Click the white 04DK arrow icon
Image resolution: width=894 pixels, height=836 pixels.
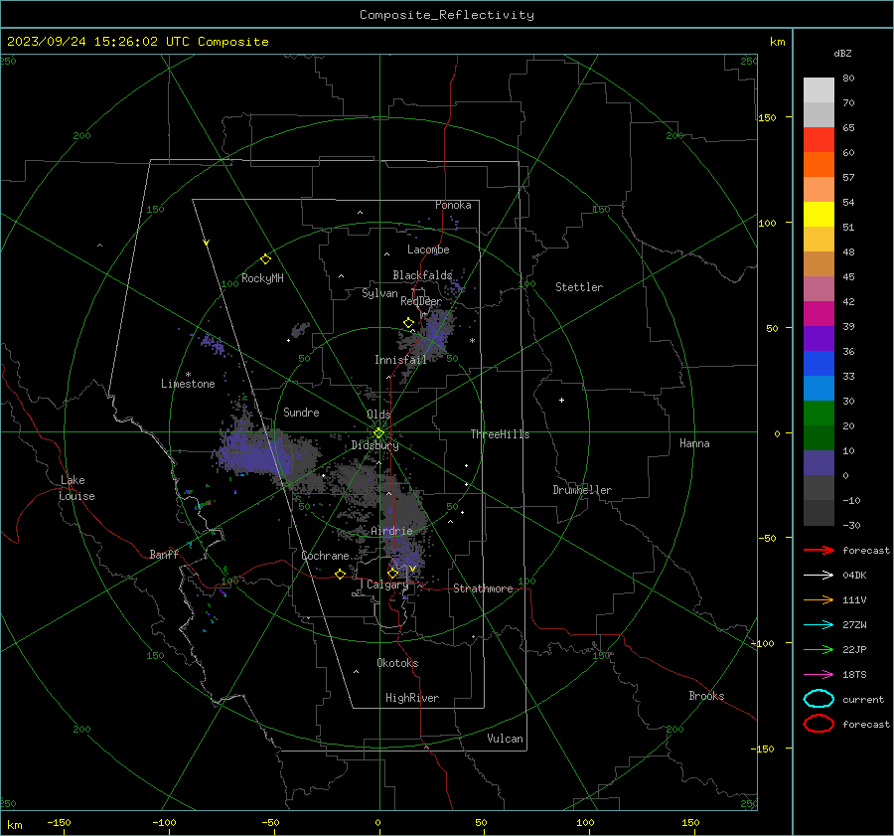coord(819,575)
